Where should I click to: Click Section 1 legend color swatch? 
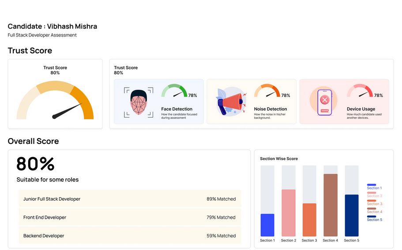(x=372, y=185)
